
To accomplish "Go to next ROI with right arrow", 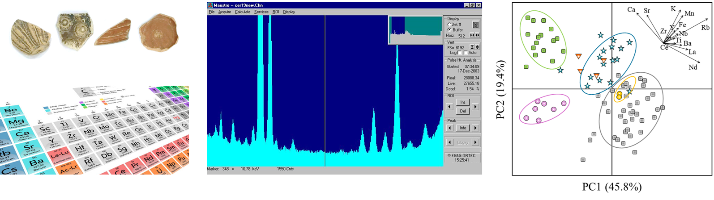I will point(475,107).
